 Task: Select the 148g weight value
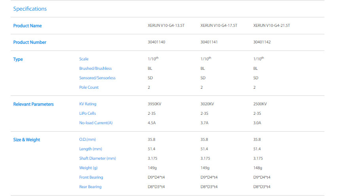coord(258,168)
